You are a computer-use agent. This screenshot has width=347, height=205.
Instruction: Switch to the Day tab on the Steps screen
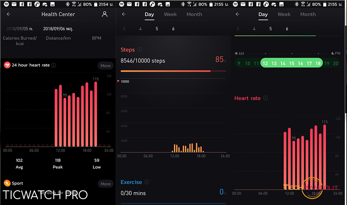(149, 15)
